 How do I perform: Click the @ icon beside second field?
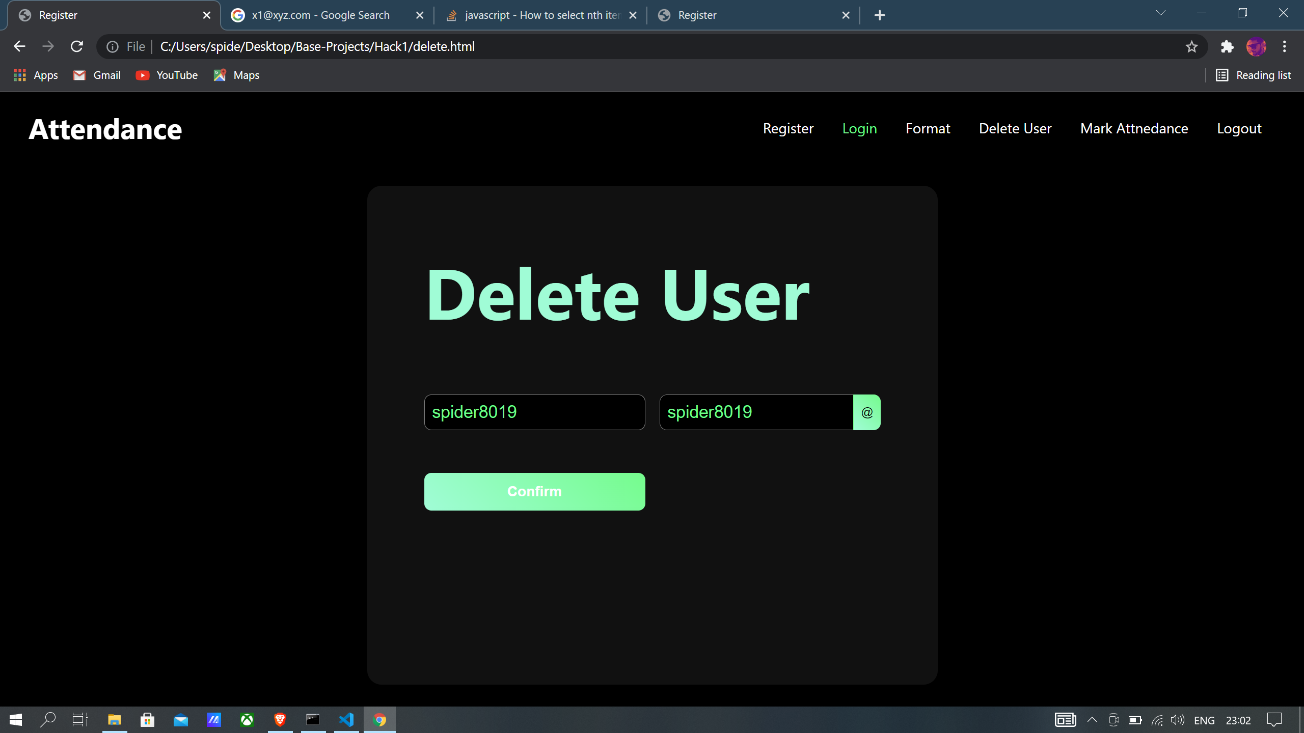tap(866, 412)
